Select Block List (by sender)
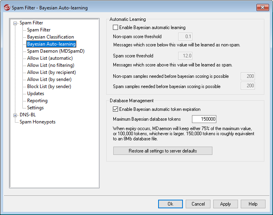 pyautogui.click(x=49, y=86)
